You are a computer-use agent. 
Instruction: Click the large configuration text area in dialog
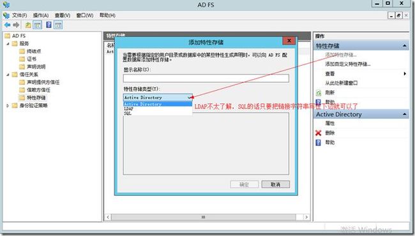206,144
